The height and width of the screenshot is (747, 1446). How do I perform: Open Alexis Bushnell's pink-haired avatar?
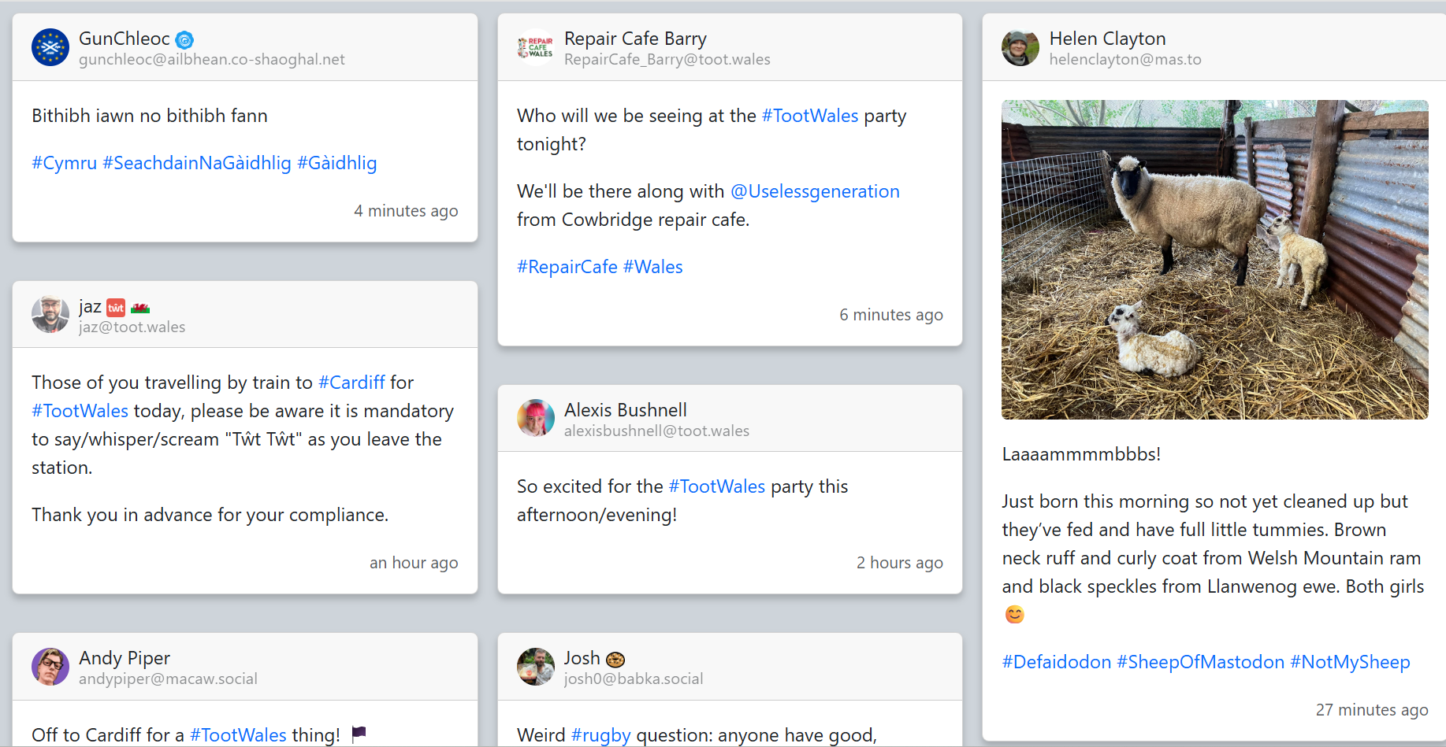[x=536, y=418]
